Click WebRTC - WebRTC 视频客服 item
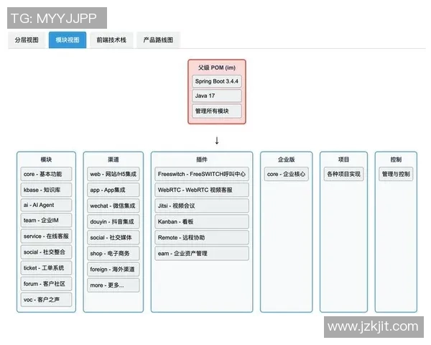Viewport: 431px width, 345px height. tap(202, 190)
